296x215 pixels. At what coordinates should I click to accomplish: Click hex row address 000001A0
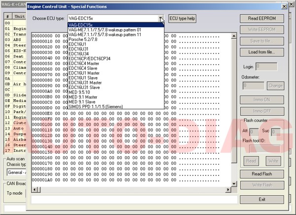(x=42, y=180)
